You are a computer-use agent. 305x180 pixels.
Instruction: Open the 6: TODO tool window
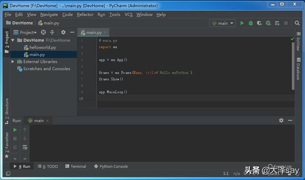(48, 166)
